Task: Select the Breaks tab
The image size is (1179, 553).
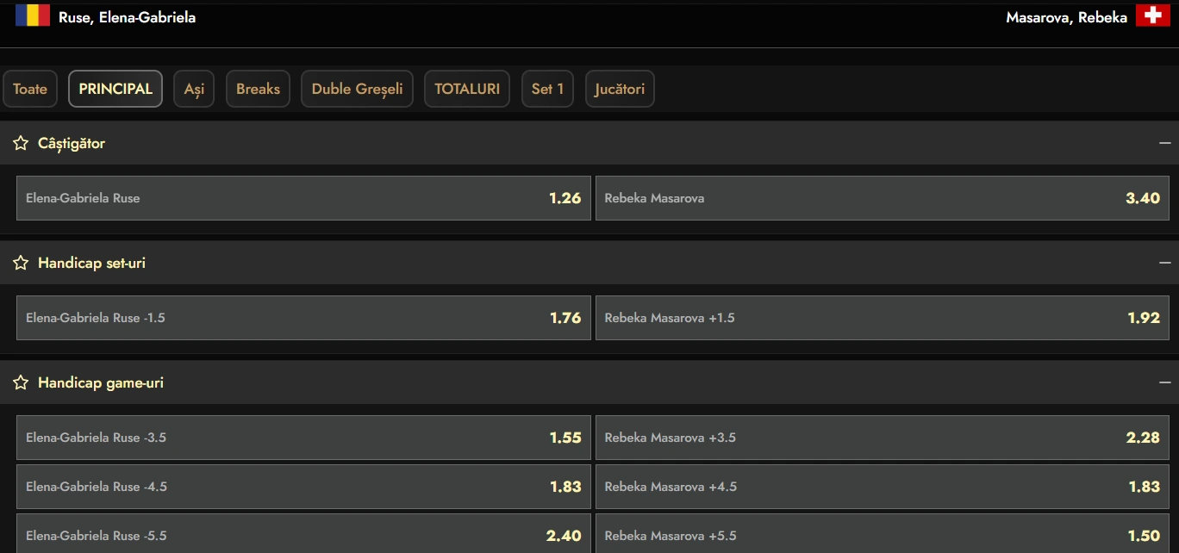Action: click(x=258, y=89)
